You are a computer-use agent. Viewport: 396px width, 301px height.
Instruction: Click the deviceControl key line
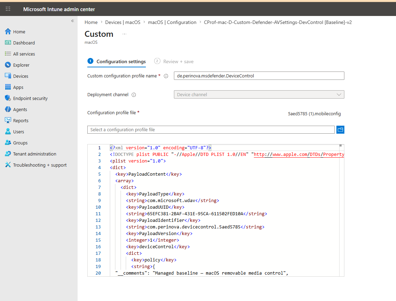158,246
